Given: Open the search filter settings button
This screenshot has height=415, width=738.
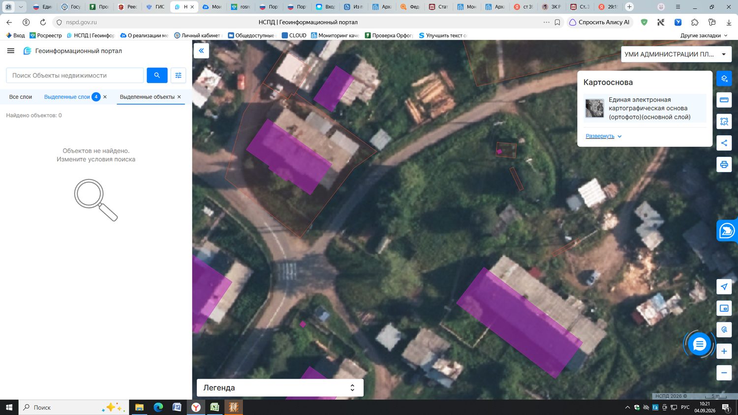Looking at the screenshot, I should [178, 75].
